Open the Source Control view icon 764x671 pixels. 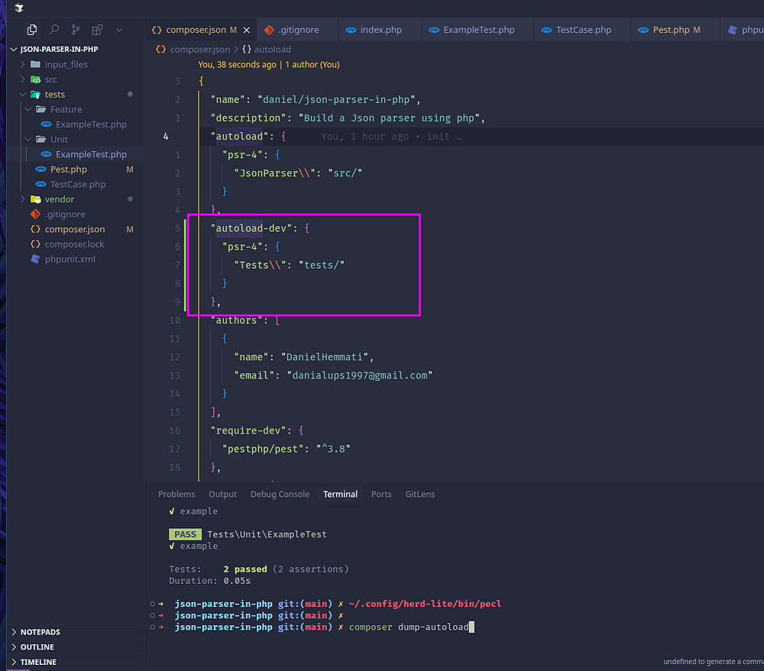[75, 30]
